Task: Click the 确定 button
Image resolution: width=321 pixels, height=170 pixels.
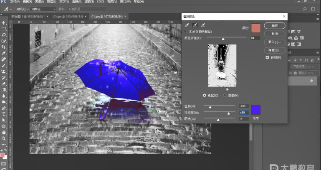Action: (x=275, y=26)
